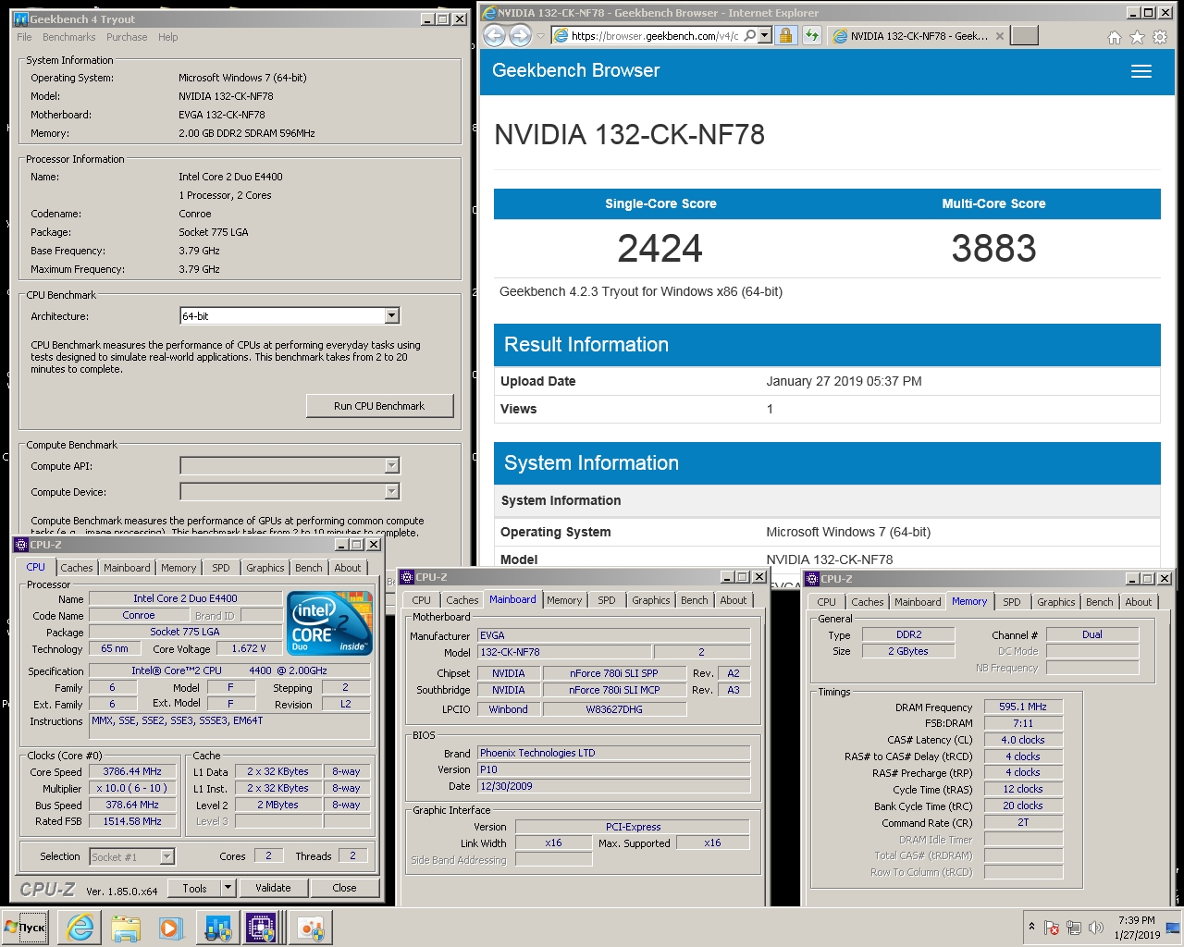Go back in Internet Explorer
Viewport: 1184px width, 947px height.
tap(495, 36)
